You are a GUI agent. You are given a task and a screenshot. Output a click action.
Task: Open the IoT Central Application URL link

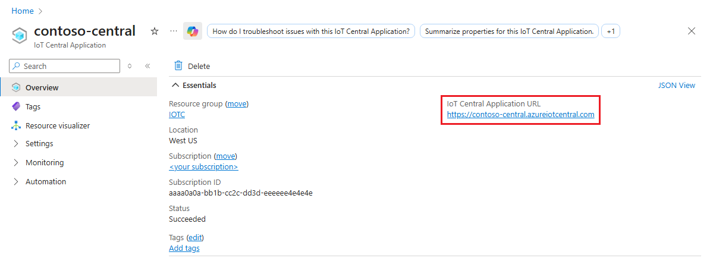520,115
